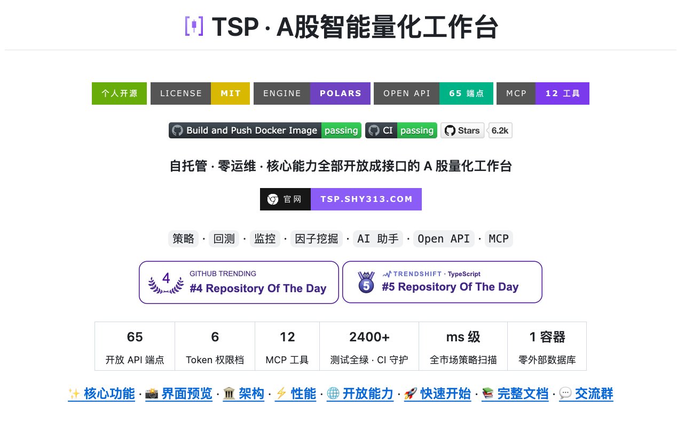The width and height of the screenshot is (677, 422).
Task: Click the GitHub icon on CI badge
Action: pyautogui.click(x=374, y=130)
